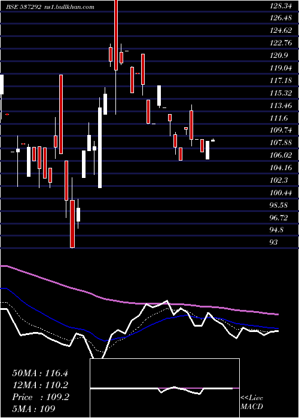Click inside the MACD inset chart box

(164, 388)
